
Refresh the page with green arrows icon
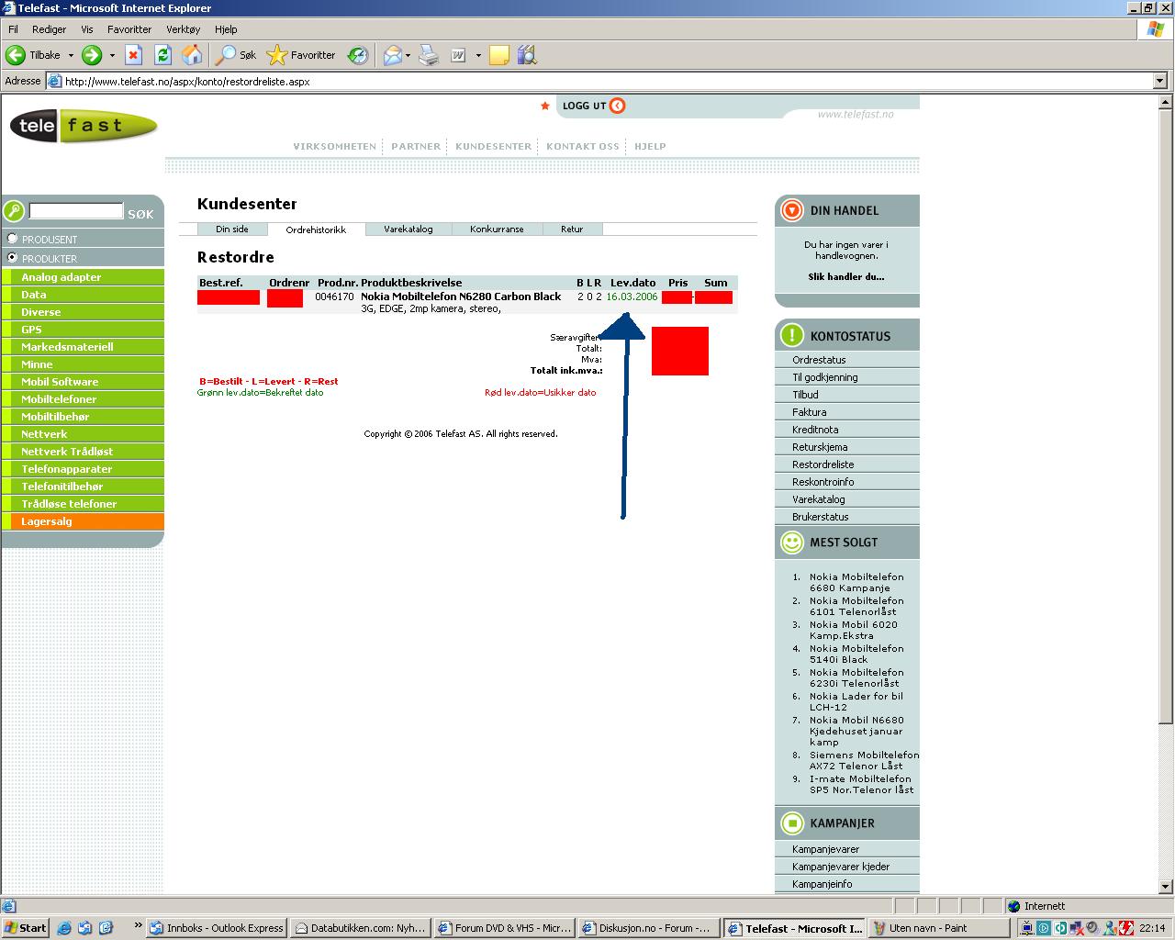[x=162, y=55]
